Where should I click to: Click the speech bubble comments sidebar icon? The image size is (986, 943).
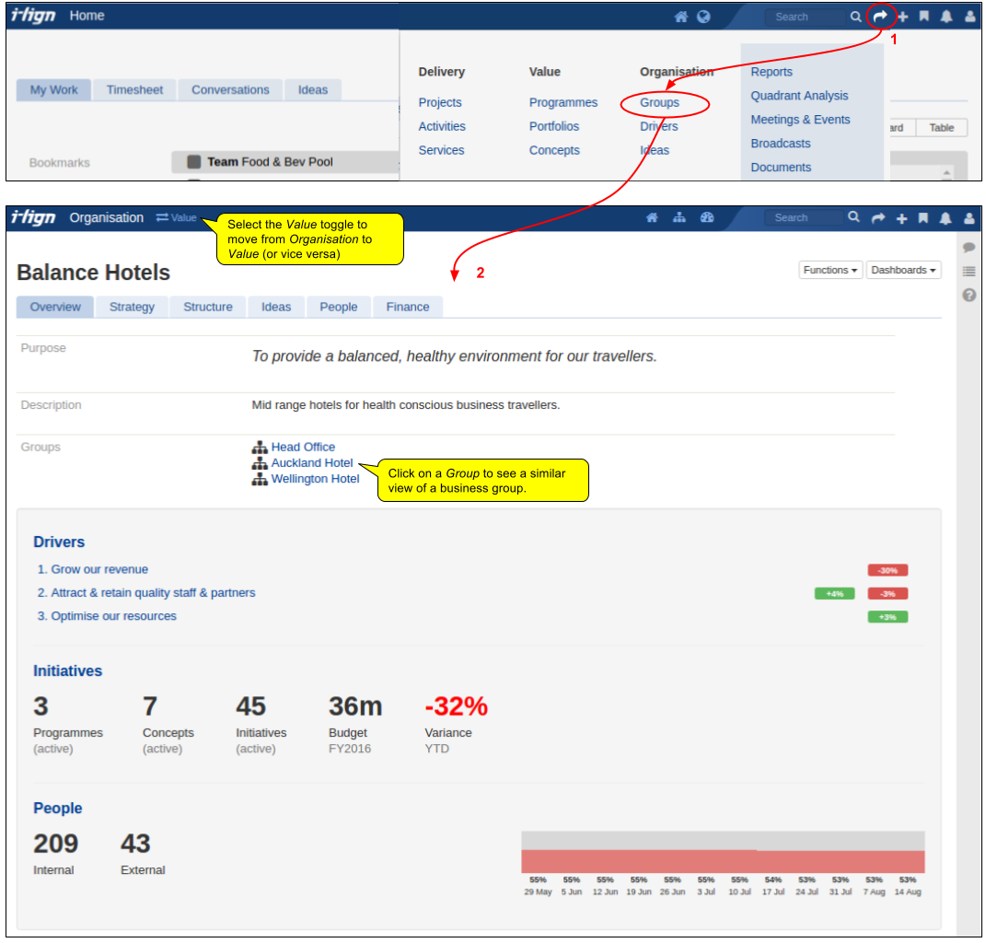click(x=969, y=248)
